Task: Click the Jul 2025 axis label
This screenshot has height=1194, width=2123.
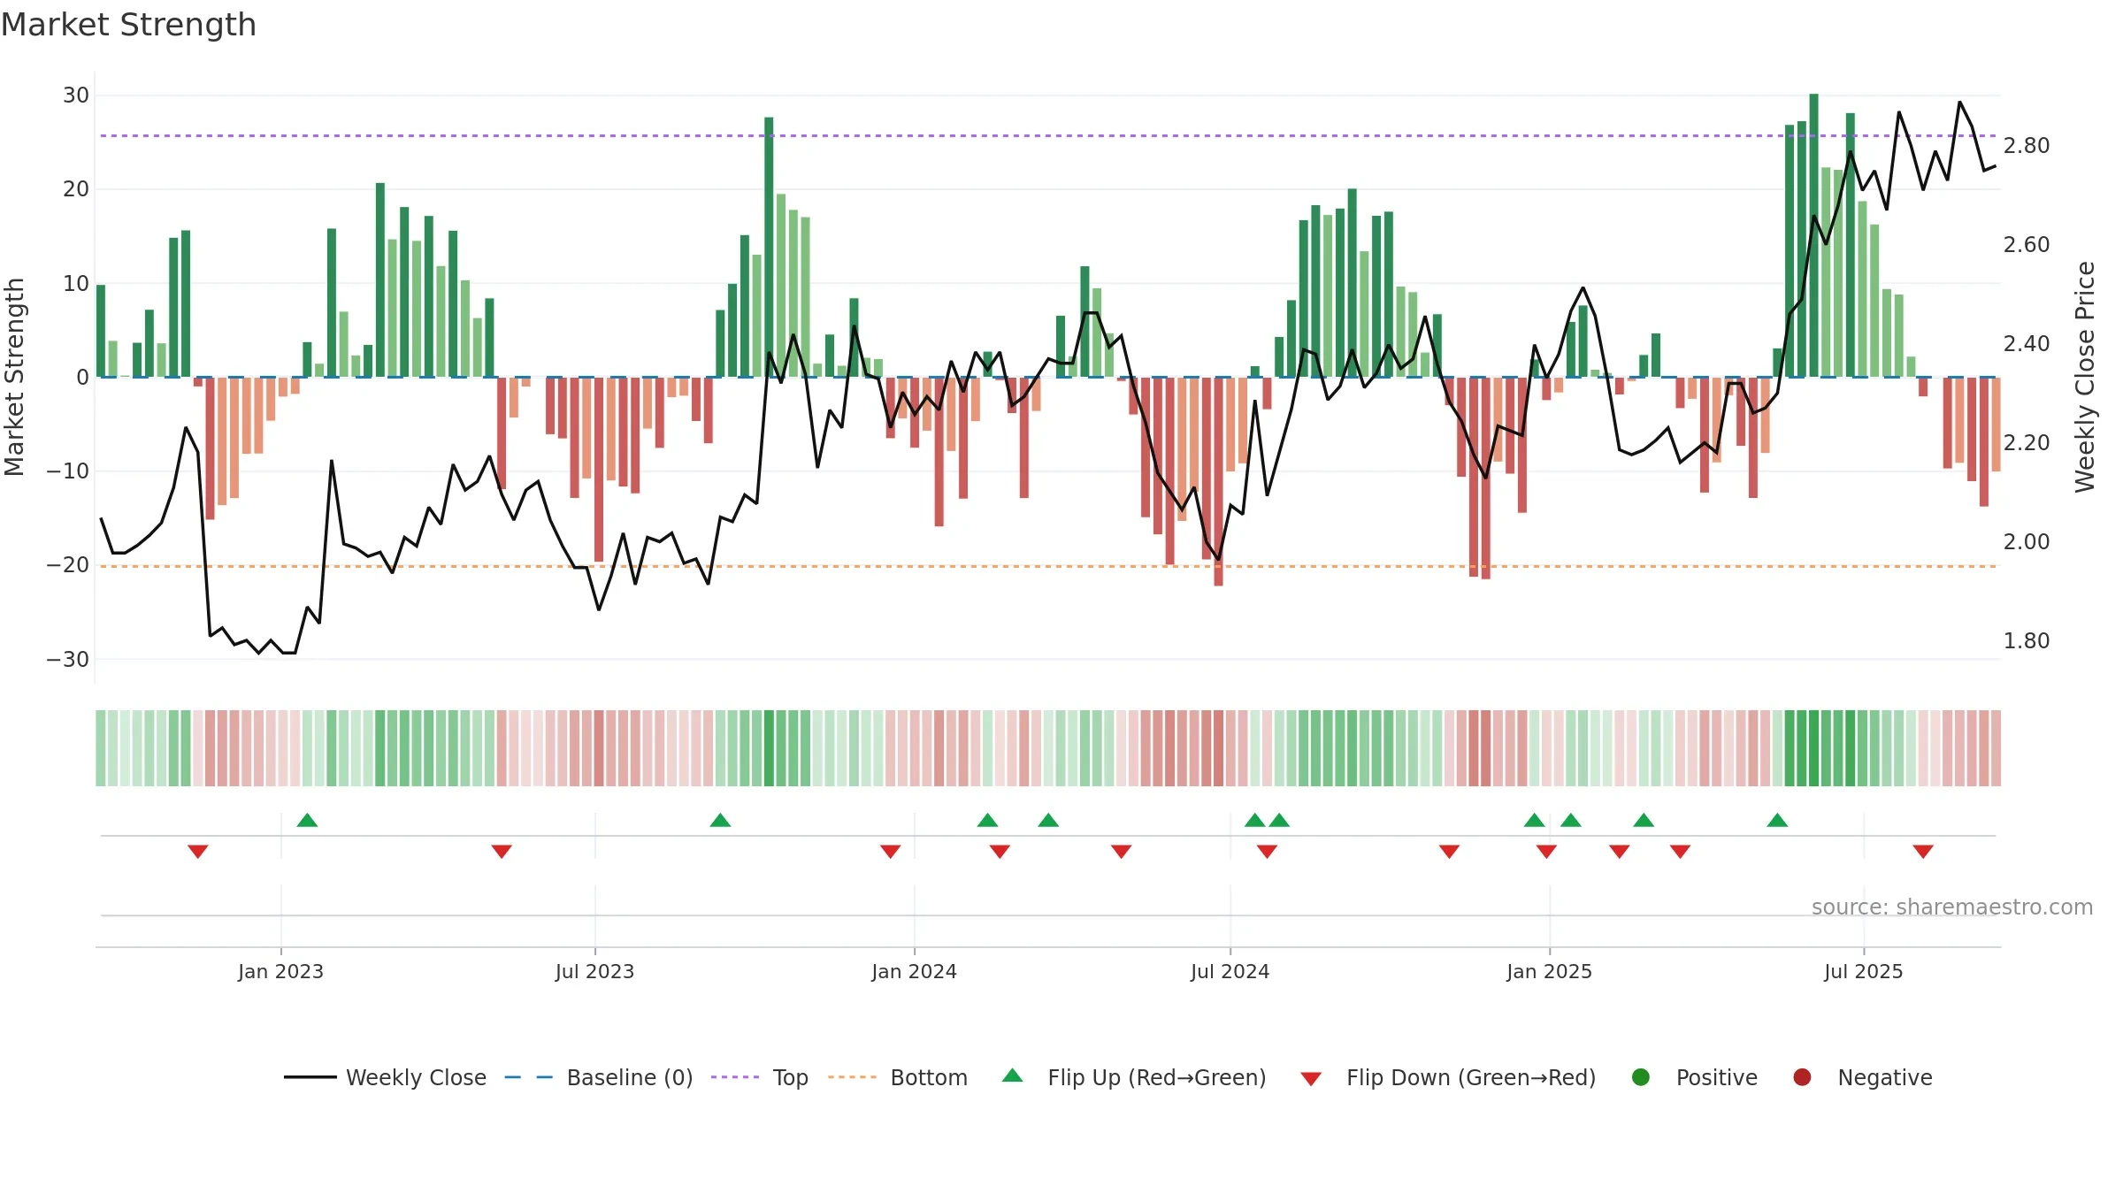Action: pyautogui.click(x=1863, y=972)
